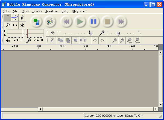Image resolution: width=164 pixels, height=120 pixels.
Task: Open the View menu
Action: pos(25,11)
